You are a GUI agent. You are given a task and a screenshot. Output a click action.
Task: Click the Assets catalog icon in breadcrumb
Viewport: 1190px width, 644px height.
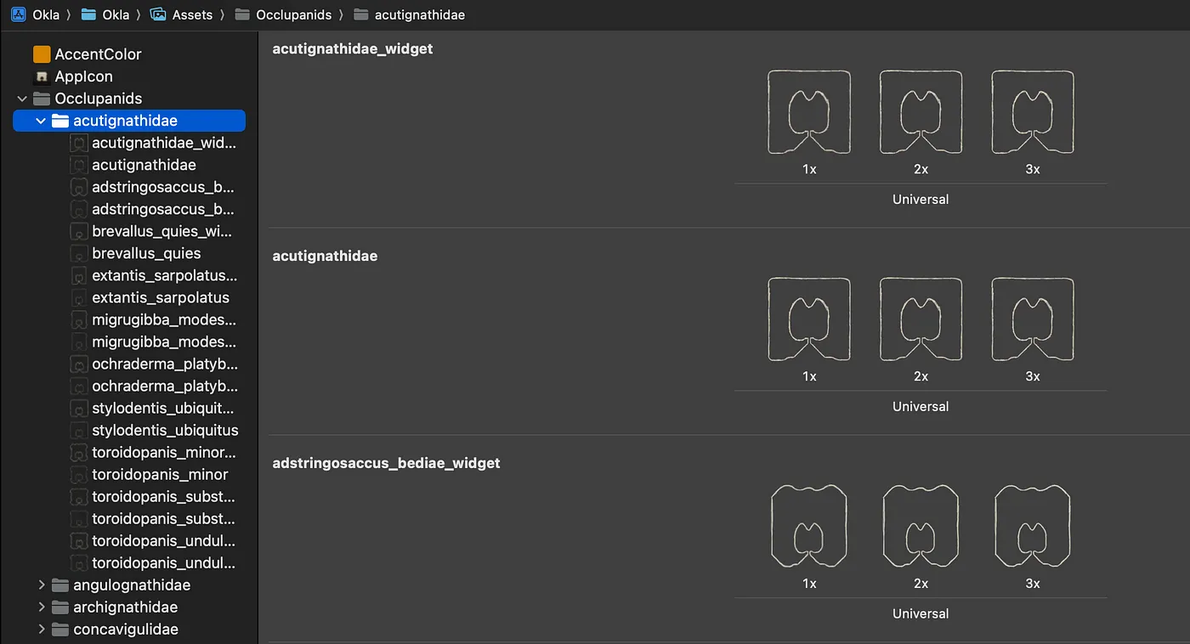[x=157, y=14]
